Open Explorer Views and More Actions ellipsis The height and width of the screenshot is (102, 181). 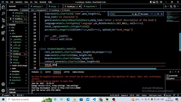point(26,6)
